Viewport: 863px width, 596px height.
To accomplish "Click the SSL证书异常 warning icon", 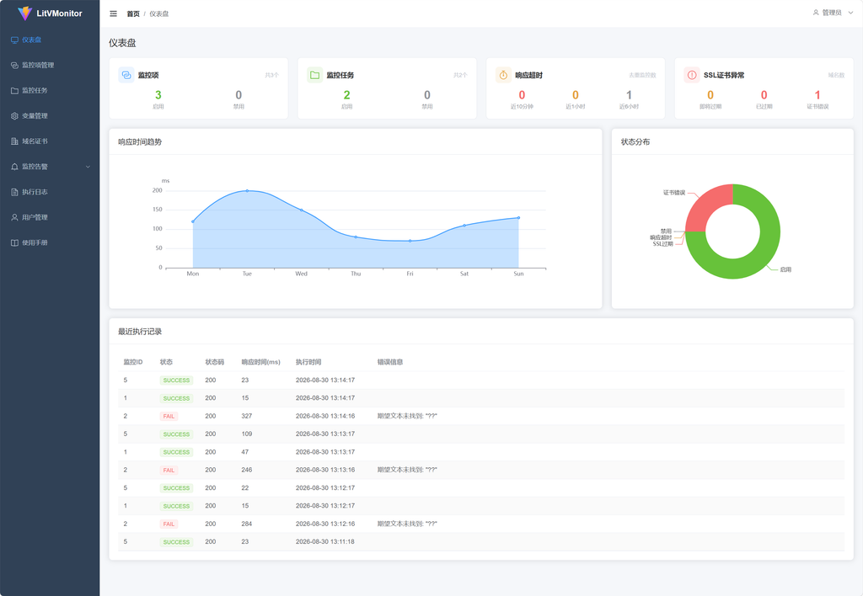I will click(x=692, y=75).
